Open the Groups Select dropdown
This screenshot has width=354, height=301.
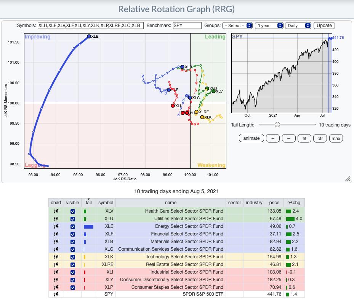pos(237,26)
